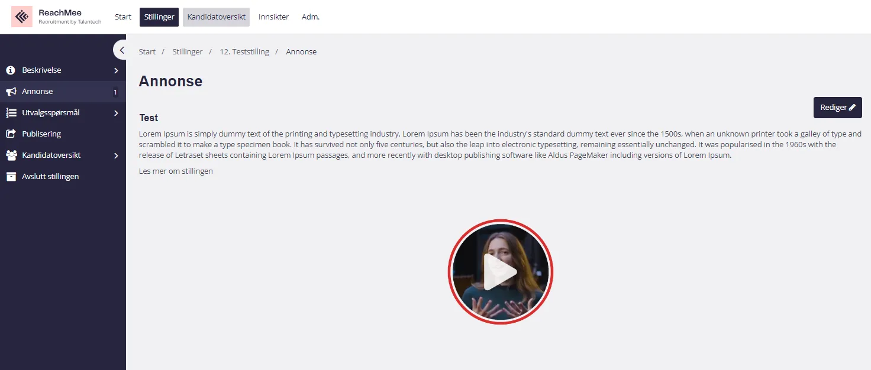Click the ReachMee logo icon
The height and width of the screenshot is (370, 871).
(22, 17)
